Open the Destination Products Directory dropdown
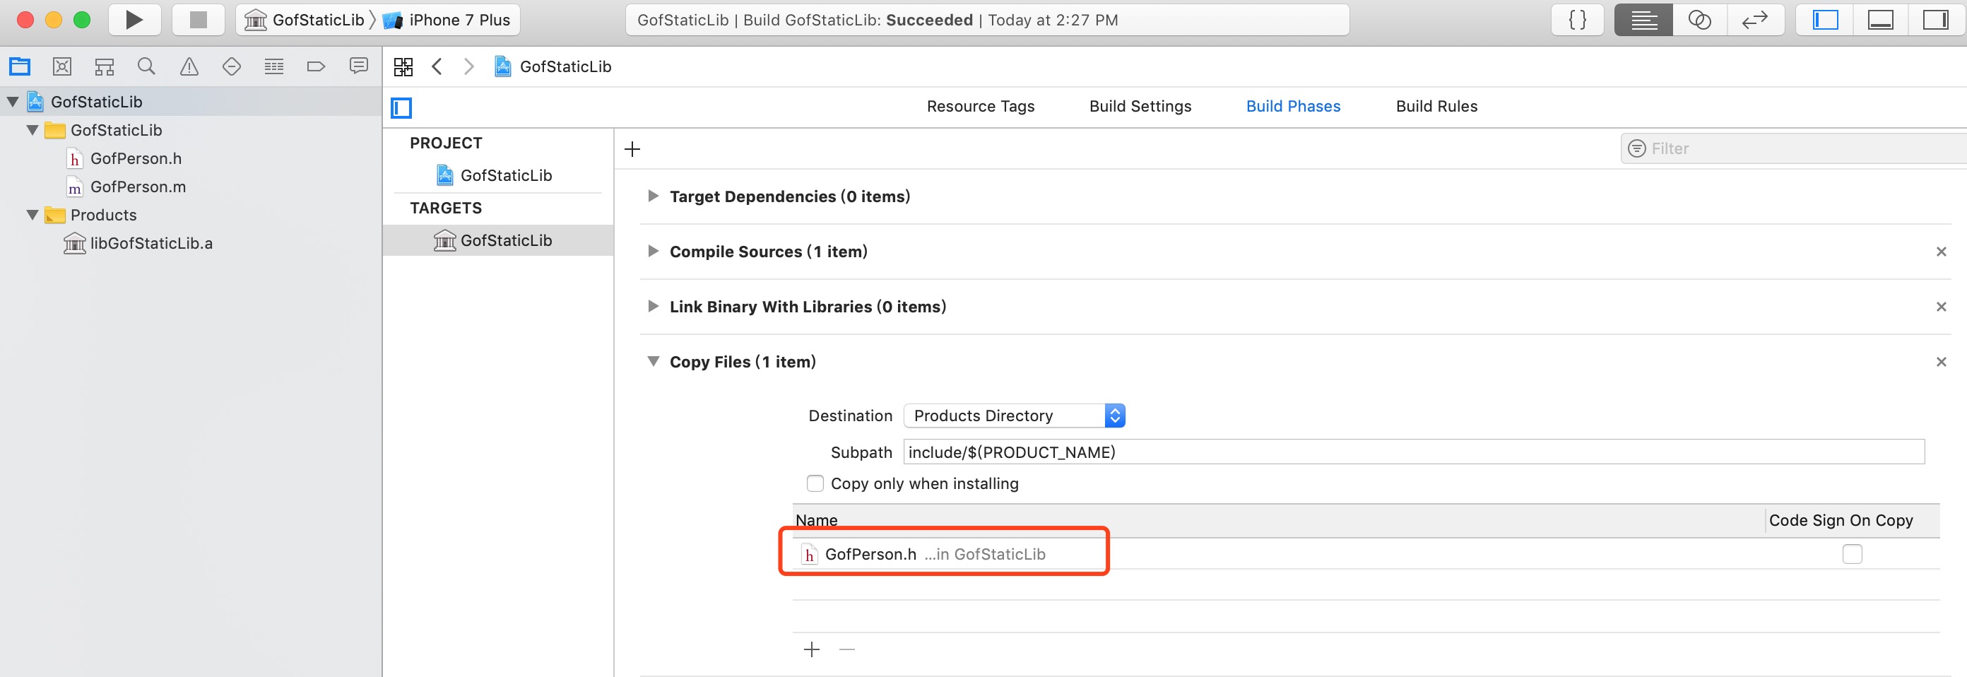Screen dimensions: 1967x677 point(1014,416)
